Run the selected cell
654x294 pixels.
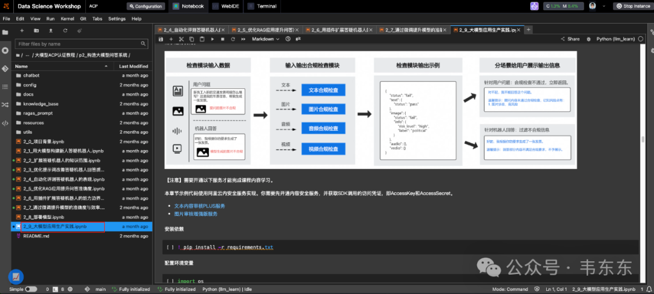213,39
